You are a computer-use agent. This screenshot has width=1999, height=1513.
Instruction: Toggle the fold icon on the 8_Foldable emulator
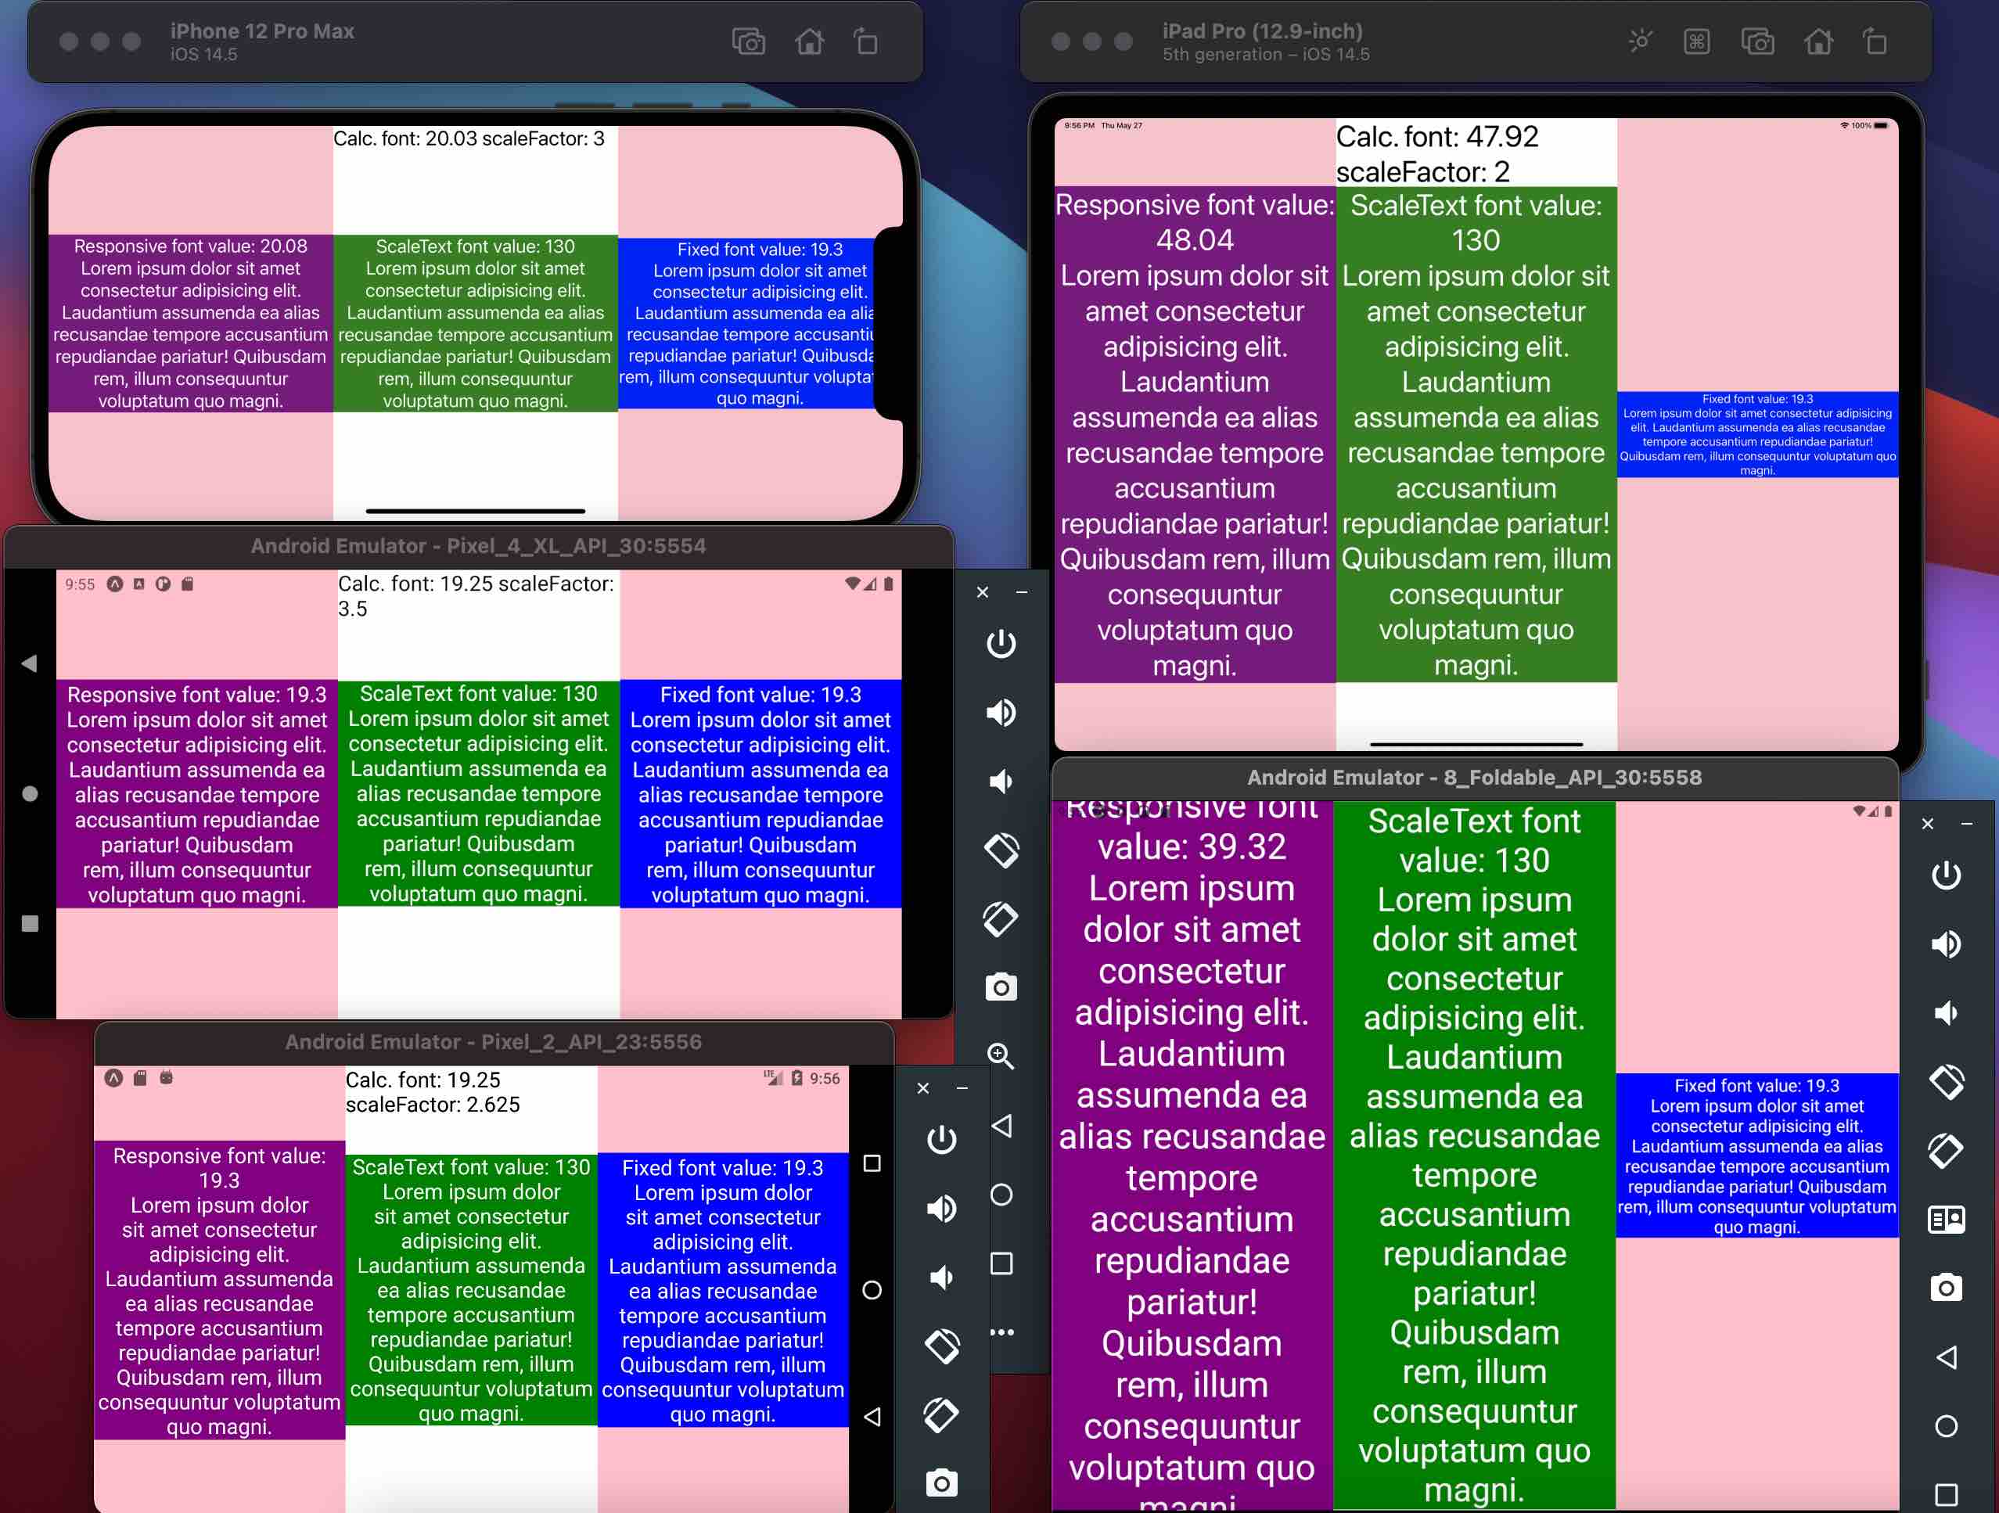click(1946, 1220)
